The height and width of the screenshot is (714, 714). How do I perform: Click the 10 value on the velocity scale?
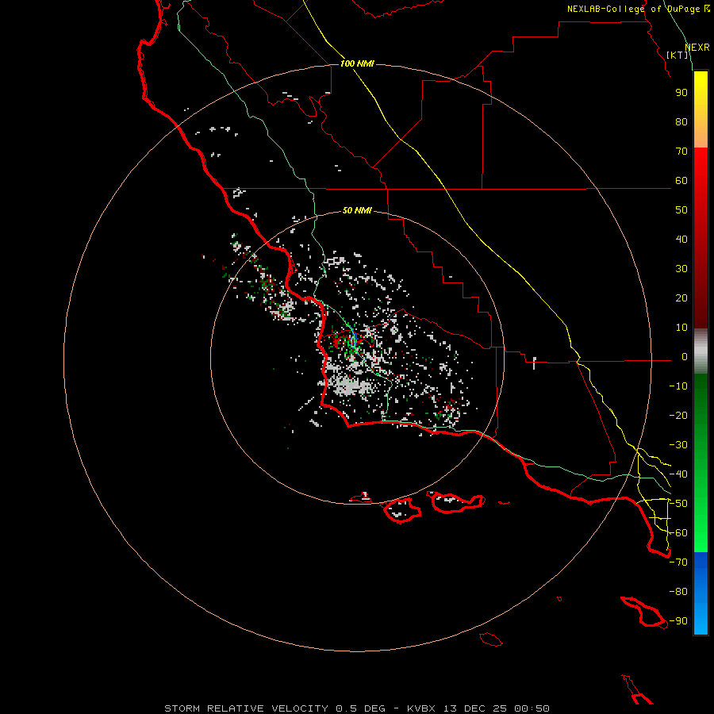[681, 328]
